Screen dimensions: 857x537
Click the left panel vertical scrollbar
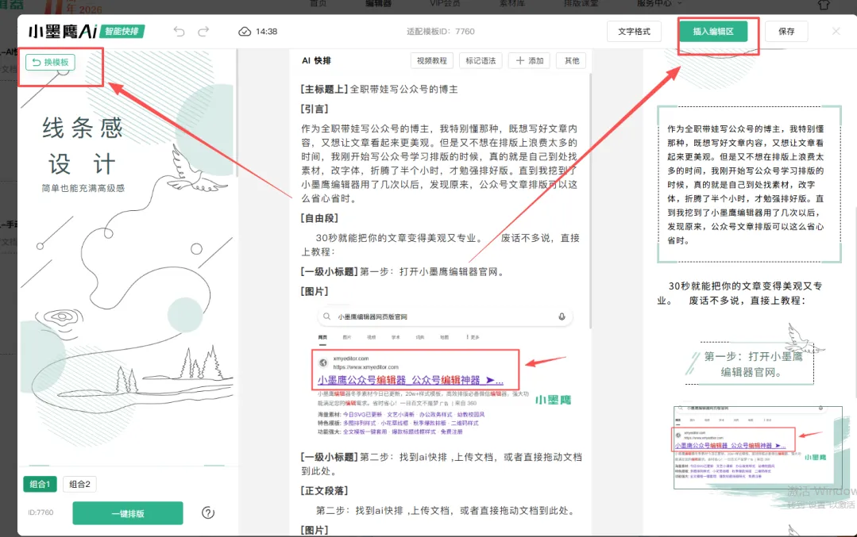click(x=237, y=113)
